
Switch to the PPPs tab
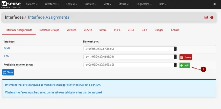click(x=117, y=30)
